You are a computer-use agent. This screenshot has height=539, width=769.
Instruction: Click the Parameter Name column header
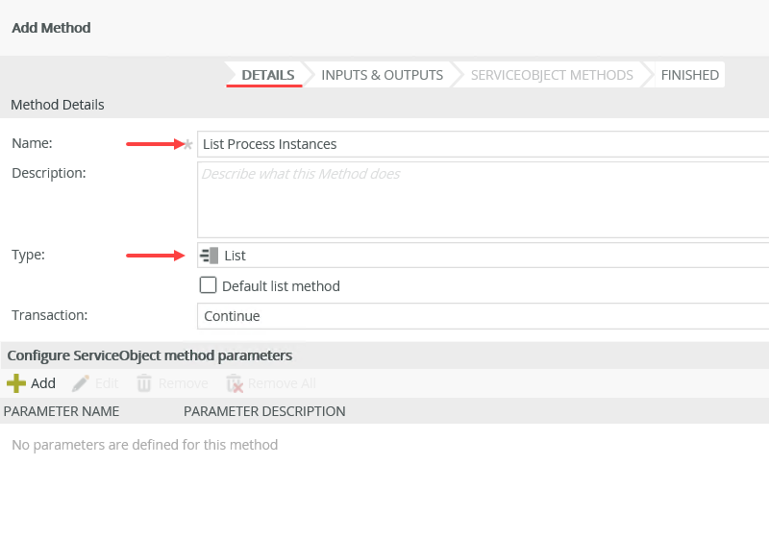tap(62, 411)
